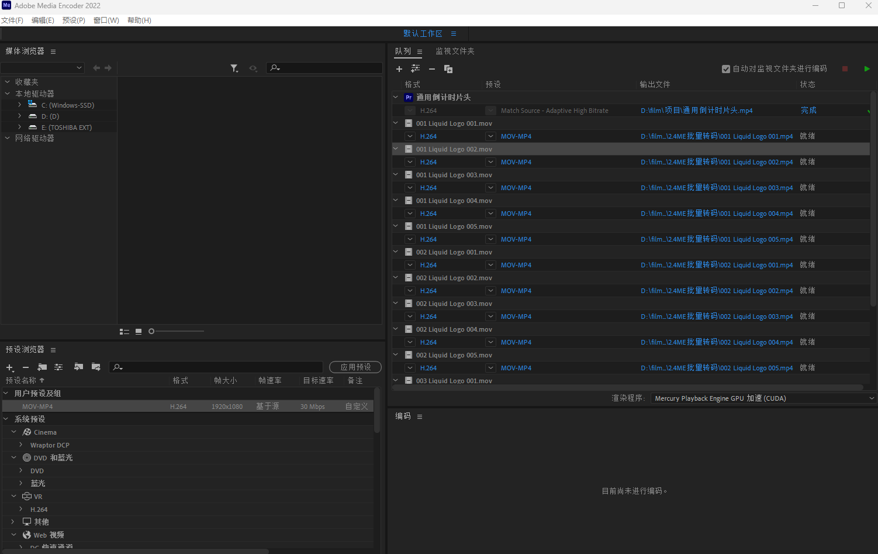Image resolution: width=878 pixels, height=554 pixels.
Task: Expand the 其他 preset category
Action: click(14, 521)
